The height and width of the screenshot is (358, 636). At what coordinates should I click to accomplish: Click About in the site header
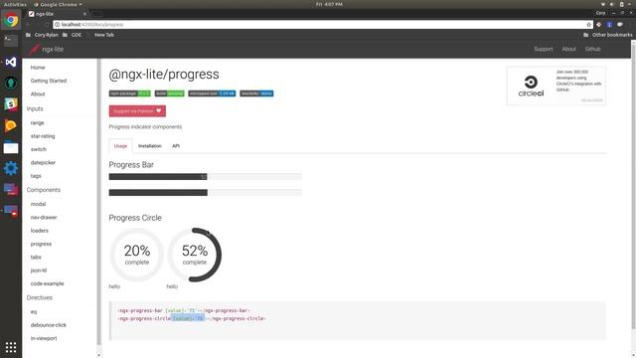click(x=568, y=49)
